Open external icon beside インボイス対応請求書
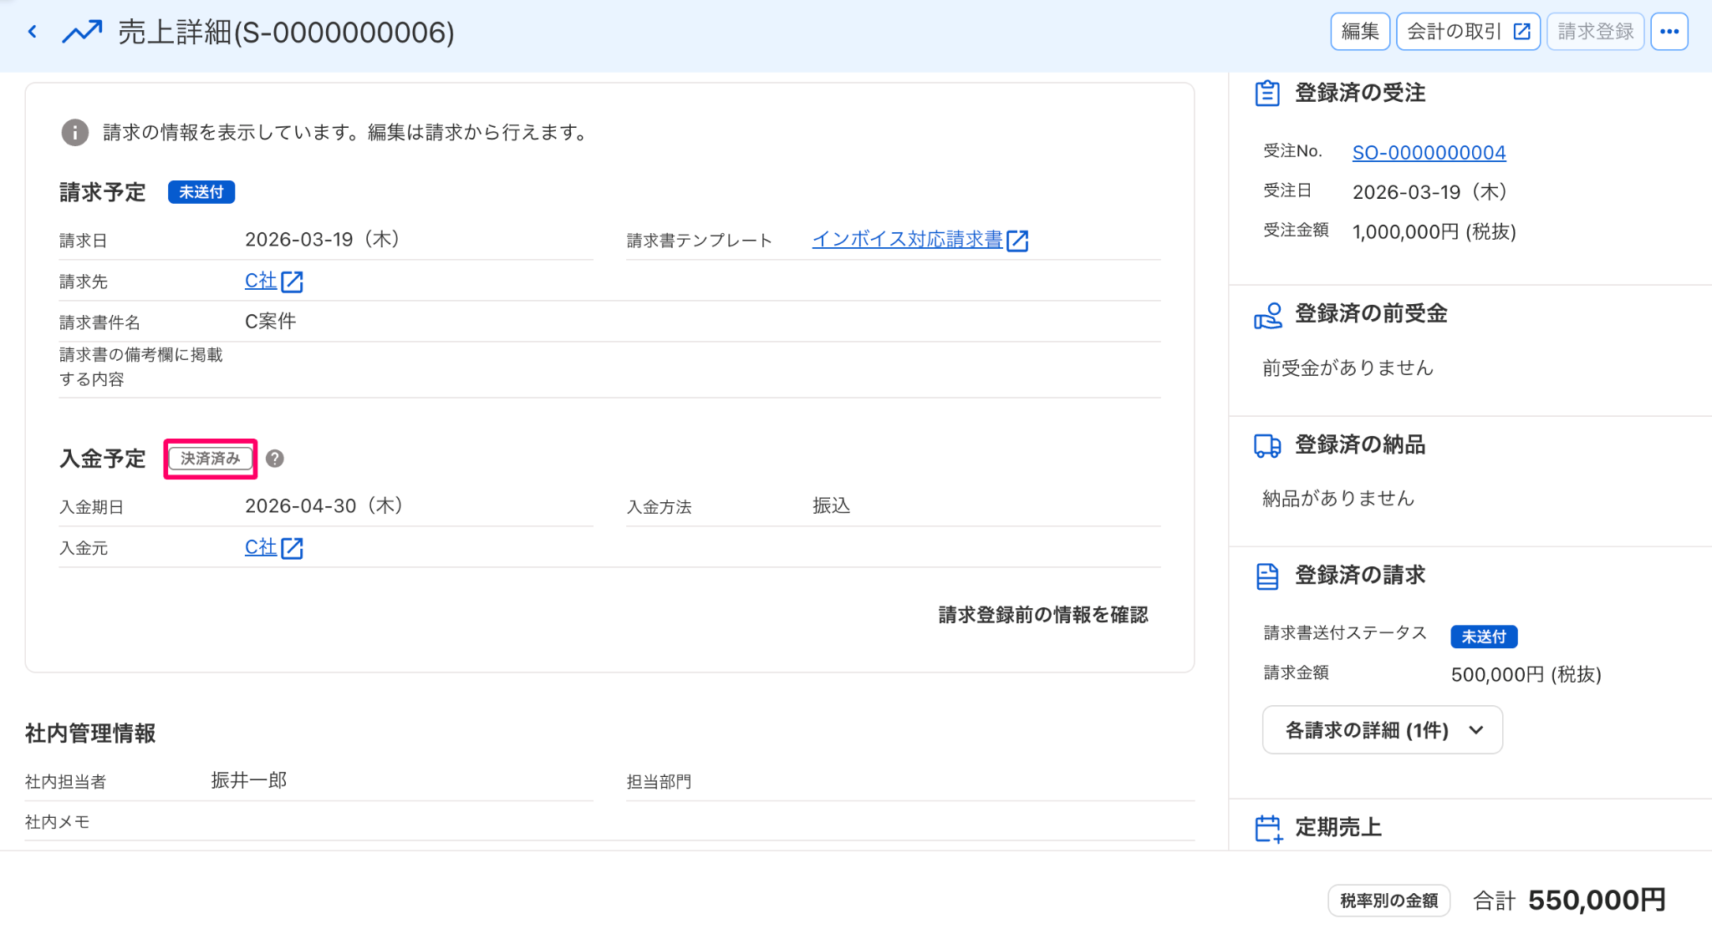Screen dimensions: 1712x939 [1017, 241]
